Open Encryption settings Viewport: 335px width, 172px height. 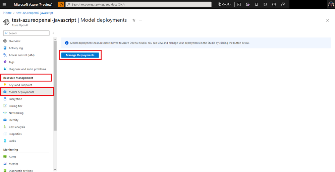coord(15,99)
